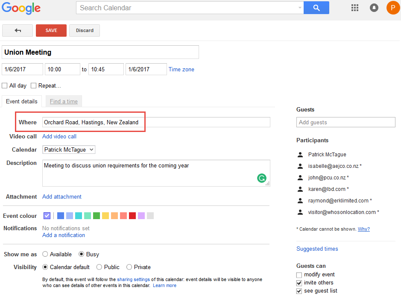The width and height of the screenshot is (401, 296).
Task: Pick the bold green event colour
Action: (97, 216)
